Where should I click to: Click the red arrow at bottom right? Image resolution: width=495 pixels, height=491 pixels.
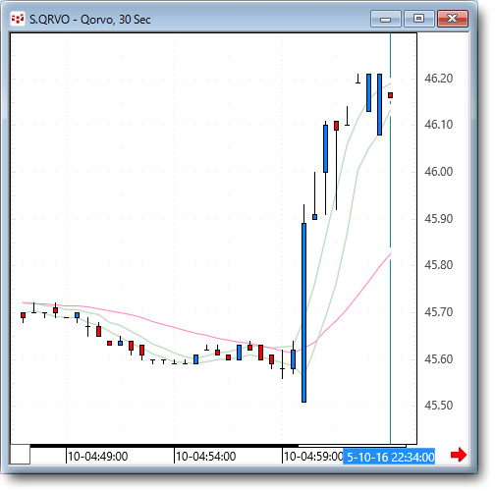(x=458, y=455)
